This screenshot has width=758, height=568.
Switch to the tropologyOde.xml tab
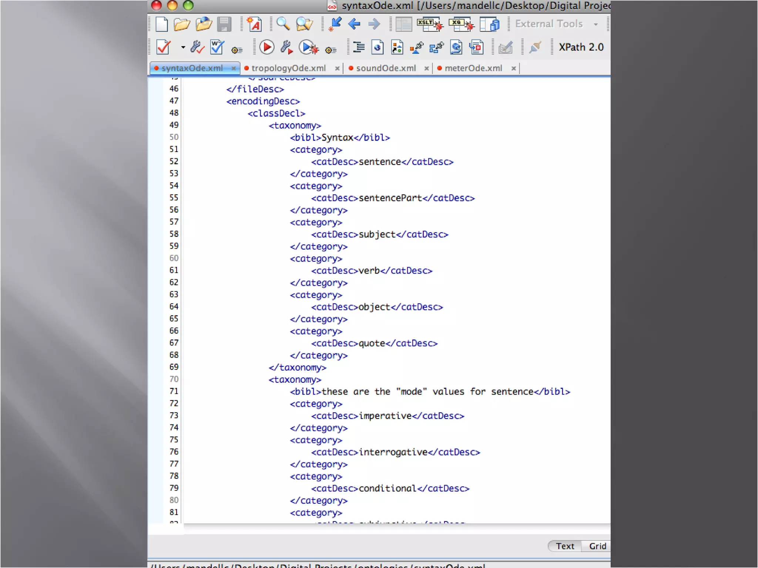(x=288, y=68)
